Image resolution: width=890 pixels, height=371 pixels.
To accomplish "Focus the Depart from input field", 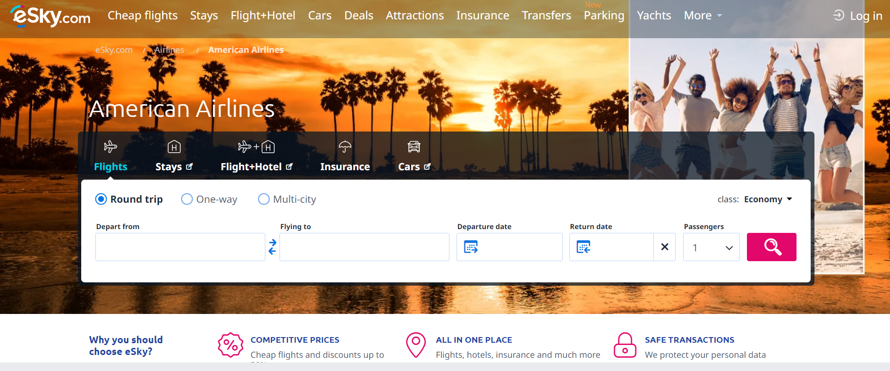I will coord(180,247).
